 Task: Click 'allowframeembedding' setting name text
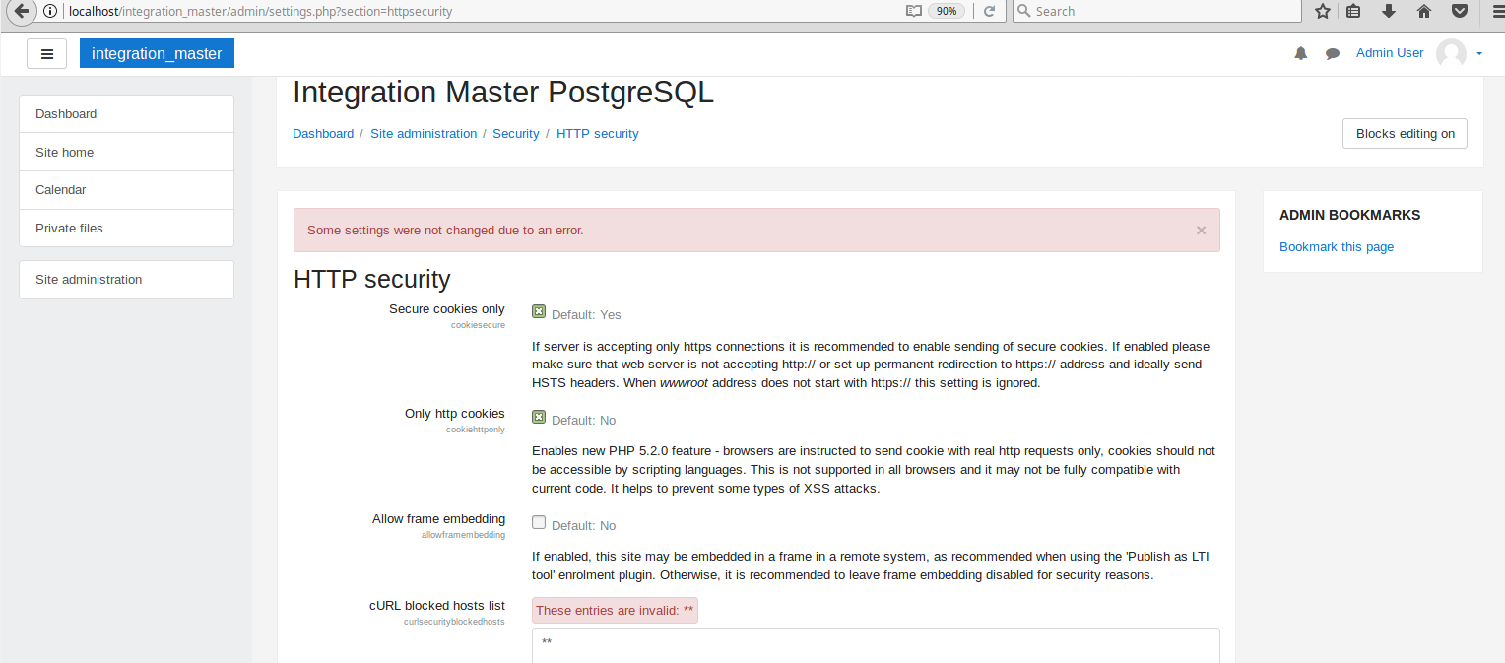[463, 535]
